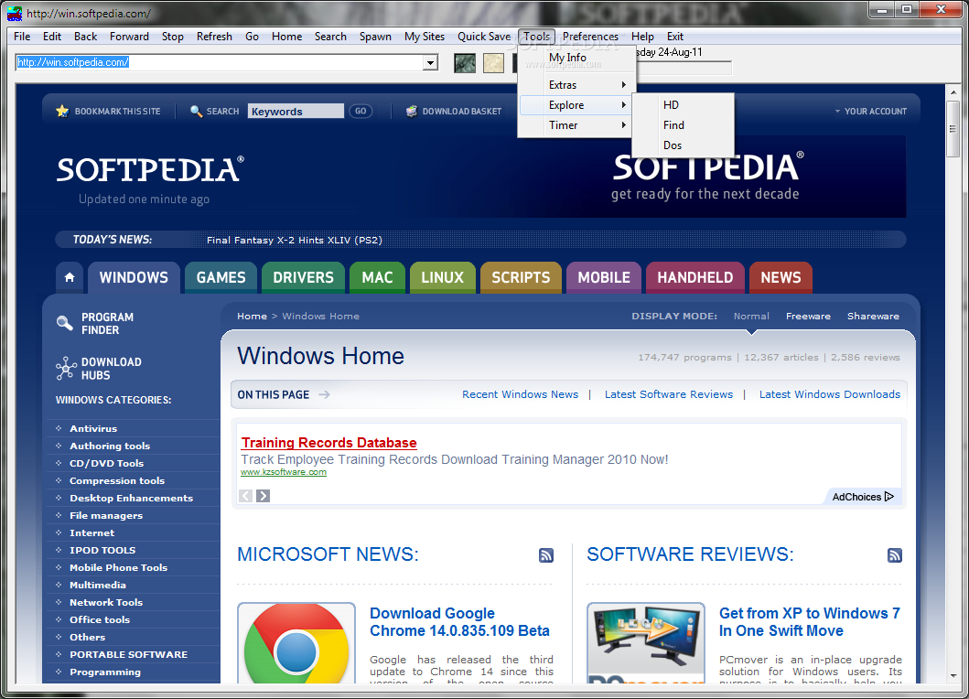This screenshot has width=969, height=699.
Task: Open the Spawn menu
Action: point(375,37)
